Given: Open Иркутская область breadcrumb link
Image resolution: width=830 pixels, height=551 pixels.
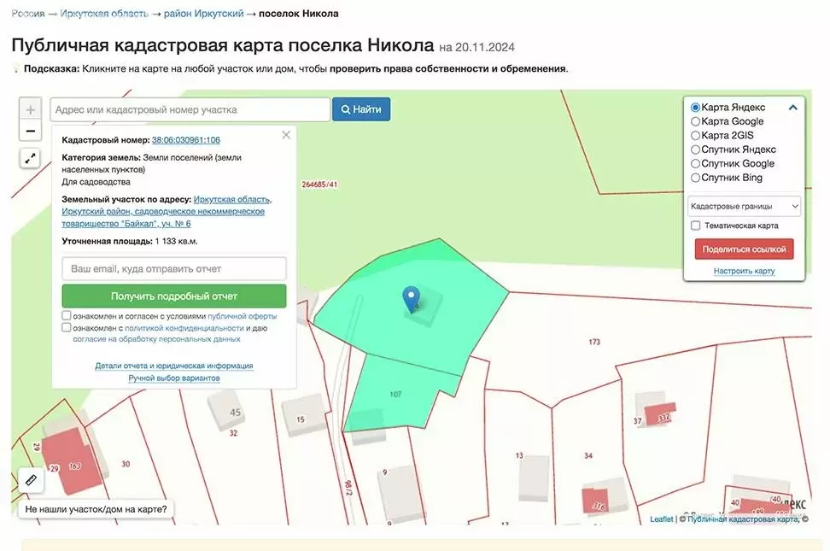Looking at the screenshot, I should point(104,14).
